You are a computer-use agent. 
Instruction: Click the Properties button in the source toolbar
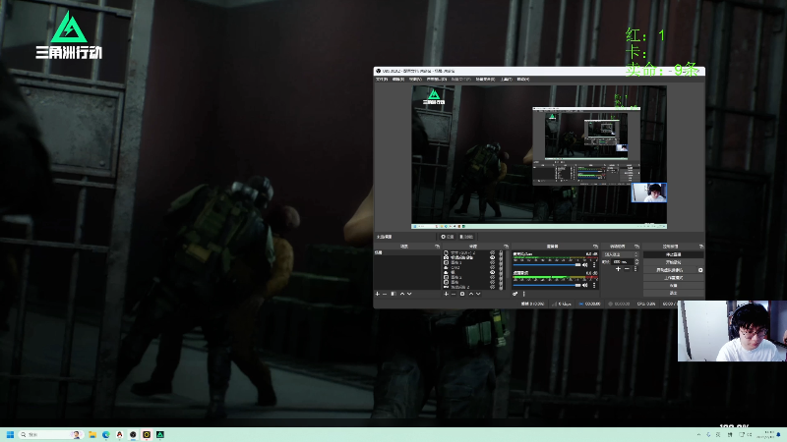448,237
